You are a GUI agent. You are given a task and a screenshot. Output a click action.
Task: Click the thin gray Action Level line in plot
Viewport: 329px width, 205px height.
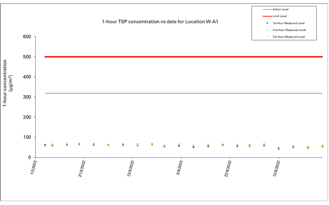tap(184, 93)
